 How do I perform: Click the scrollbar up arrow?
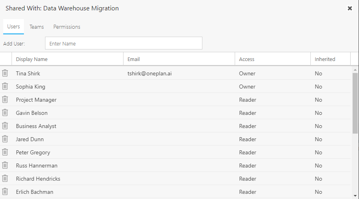[355, 70]
